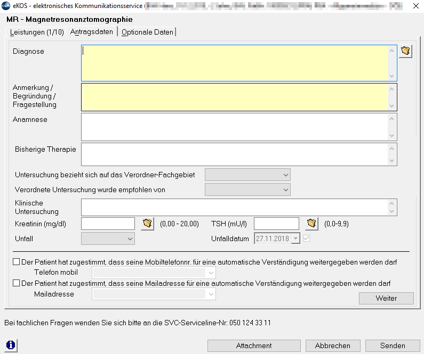Click Anamnese field scroll down arrow

(x=391, y=136)
